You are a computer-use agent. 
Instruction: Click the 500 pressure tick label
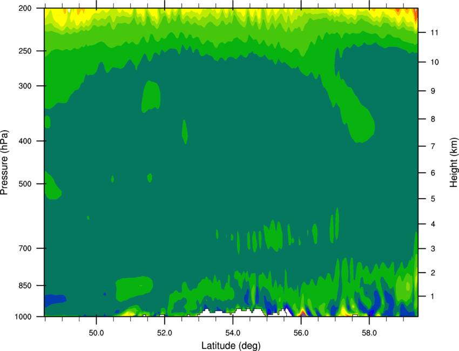[25, 184]
